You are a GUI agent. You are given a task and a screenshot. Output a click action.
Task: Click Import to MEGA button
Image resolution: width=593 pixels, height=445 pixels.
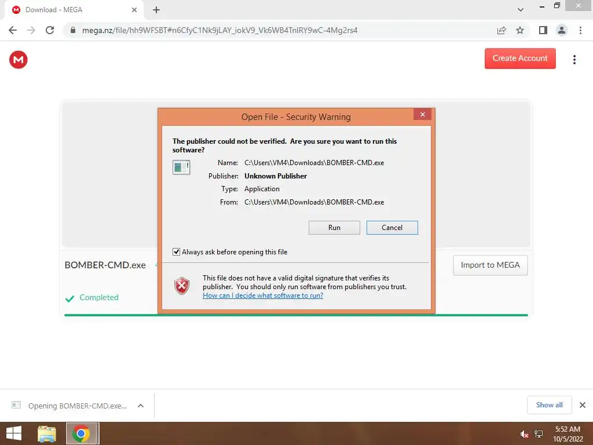490,265
